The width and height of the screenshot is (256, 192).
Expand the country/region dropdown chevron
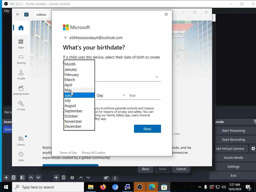pyautogui.click(x=156, y=77)
